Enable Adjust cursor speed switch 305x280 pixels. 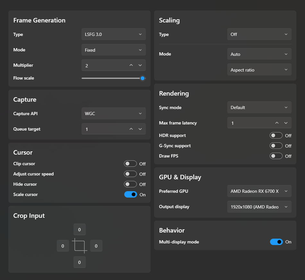coord(130,174)
